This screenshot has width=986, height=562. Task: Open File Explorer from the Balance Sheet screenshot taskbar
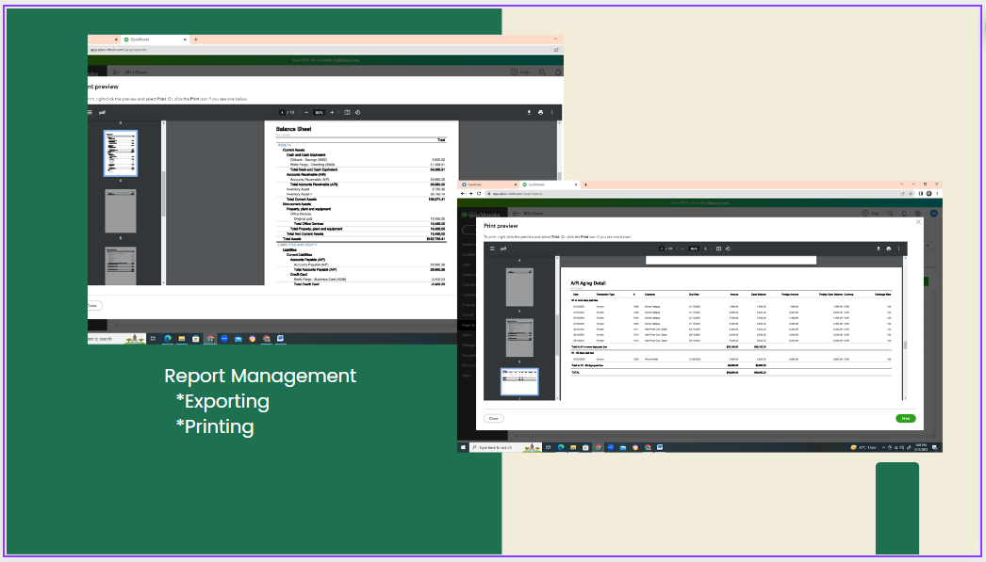tap(182, 339)
